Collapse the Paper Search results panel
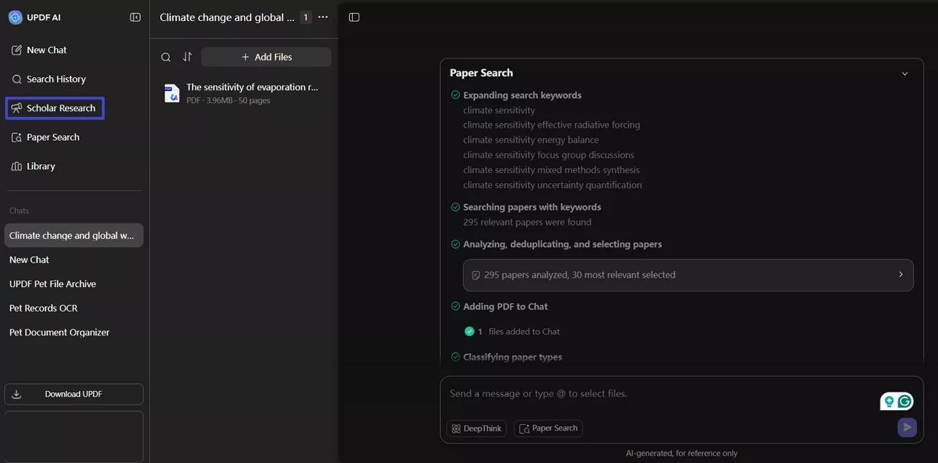Screen dimensions: 938x463 pyautogui.click(x=905, y=74)
